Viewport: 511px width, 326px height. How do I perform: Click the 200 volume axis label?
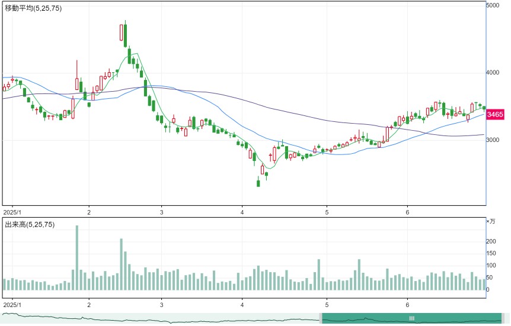pyautogui.click(x=491, y=241)
